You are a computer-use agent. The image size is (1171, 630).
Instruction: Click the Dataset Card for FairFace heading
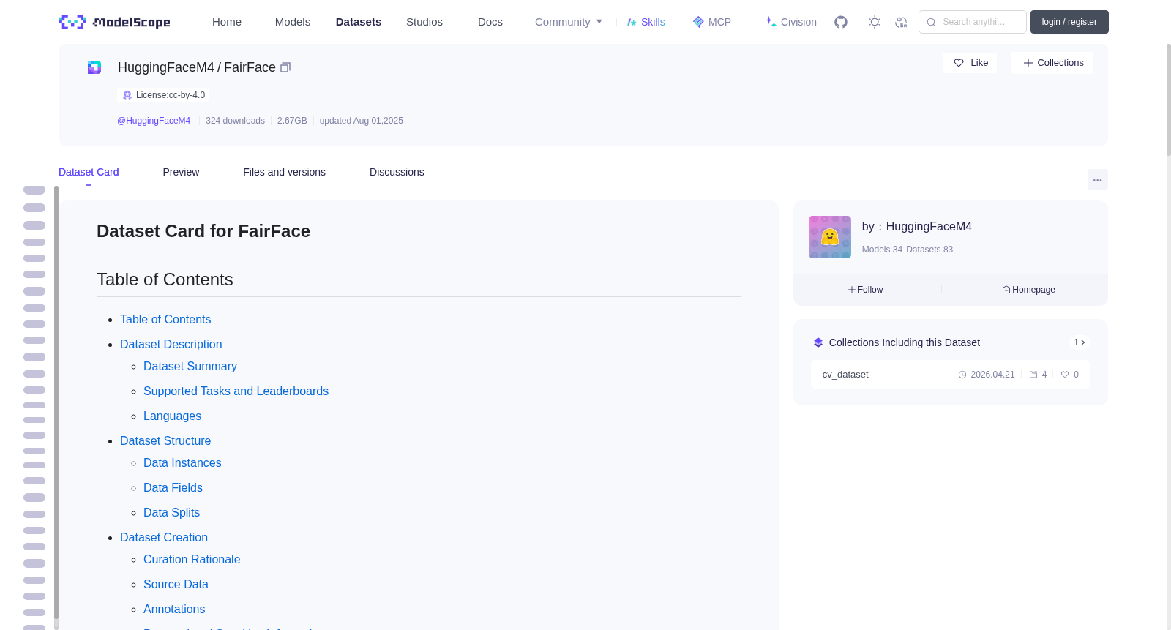click(x=203, y=231)
